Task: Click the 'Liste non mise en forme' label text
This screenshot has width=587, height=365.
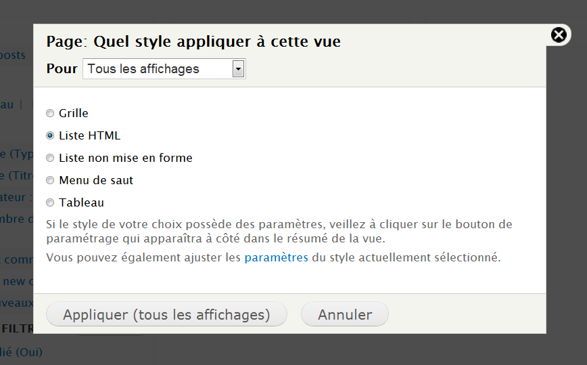Action: pos(125,158)
